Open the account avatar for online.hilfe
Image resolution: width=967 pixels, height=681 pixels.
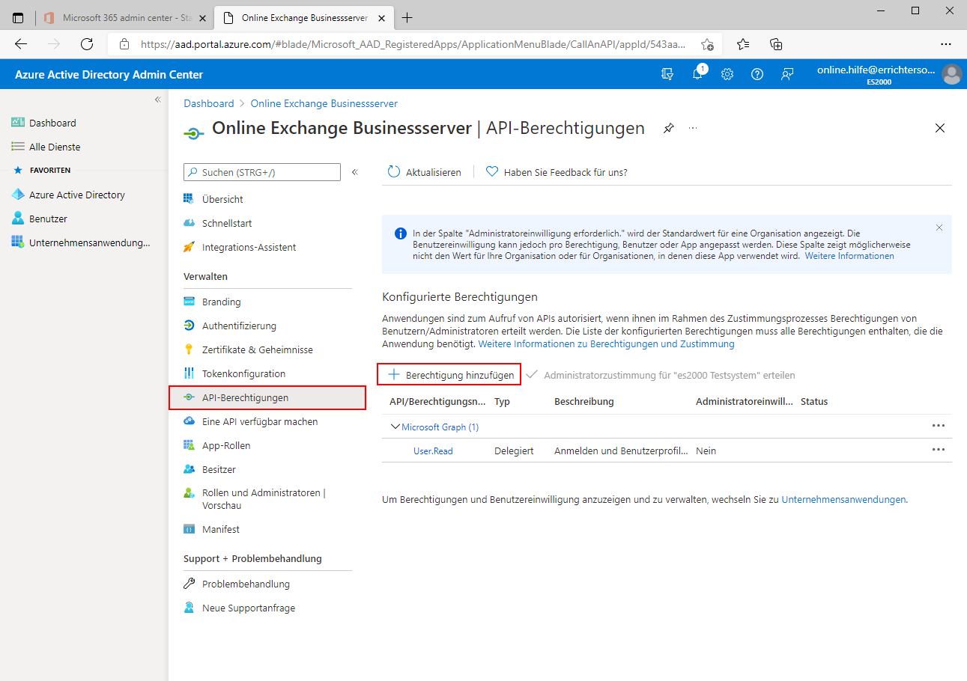952,74
